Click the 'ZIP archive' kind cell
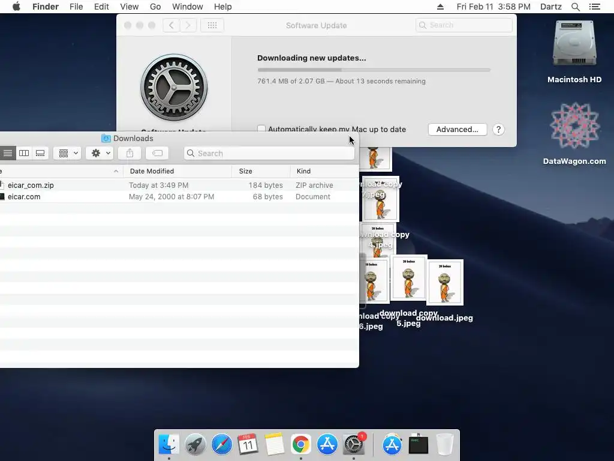This screenshot has width=614, height=461. [x=314, y=185]
